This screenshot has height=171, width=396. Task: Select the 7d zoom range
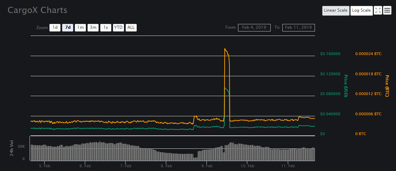pyautogui.click(x=68, y=27)
